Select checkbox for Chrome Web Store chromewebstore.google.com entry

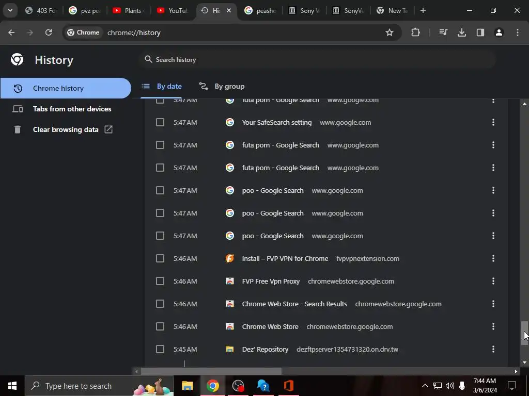[x=160, y=326]
